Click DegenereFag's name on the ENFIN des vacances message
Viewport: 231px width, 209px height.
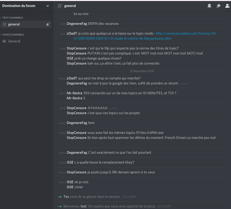pyautogui.click(x=77, y=24)
